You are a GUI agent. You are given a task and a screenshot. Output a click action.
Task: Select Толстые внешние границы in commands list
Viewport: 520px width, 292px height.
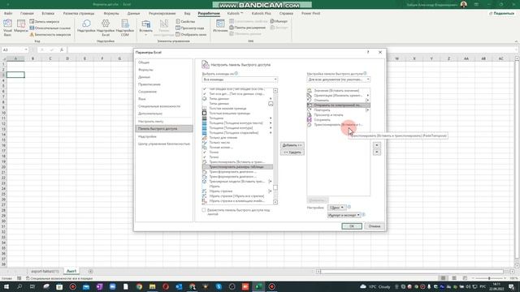point(237,114)
